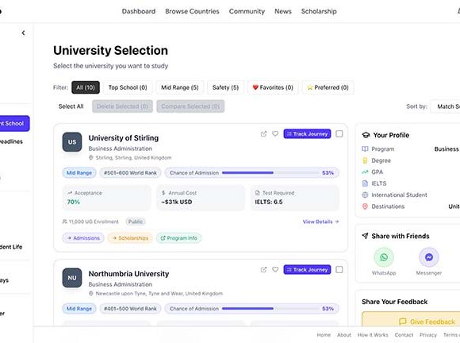Favorite University of Stirling with heart icon
The image size is (460, 343).
coord(275,134)
